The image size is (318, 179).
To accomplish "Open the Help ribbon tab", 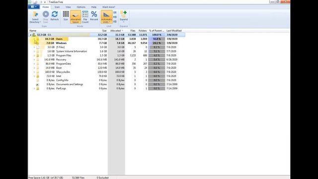I will pyautogui.click(x=94, y=7).
